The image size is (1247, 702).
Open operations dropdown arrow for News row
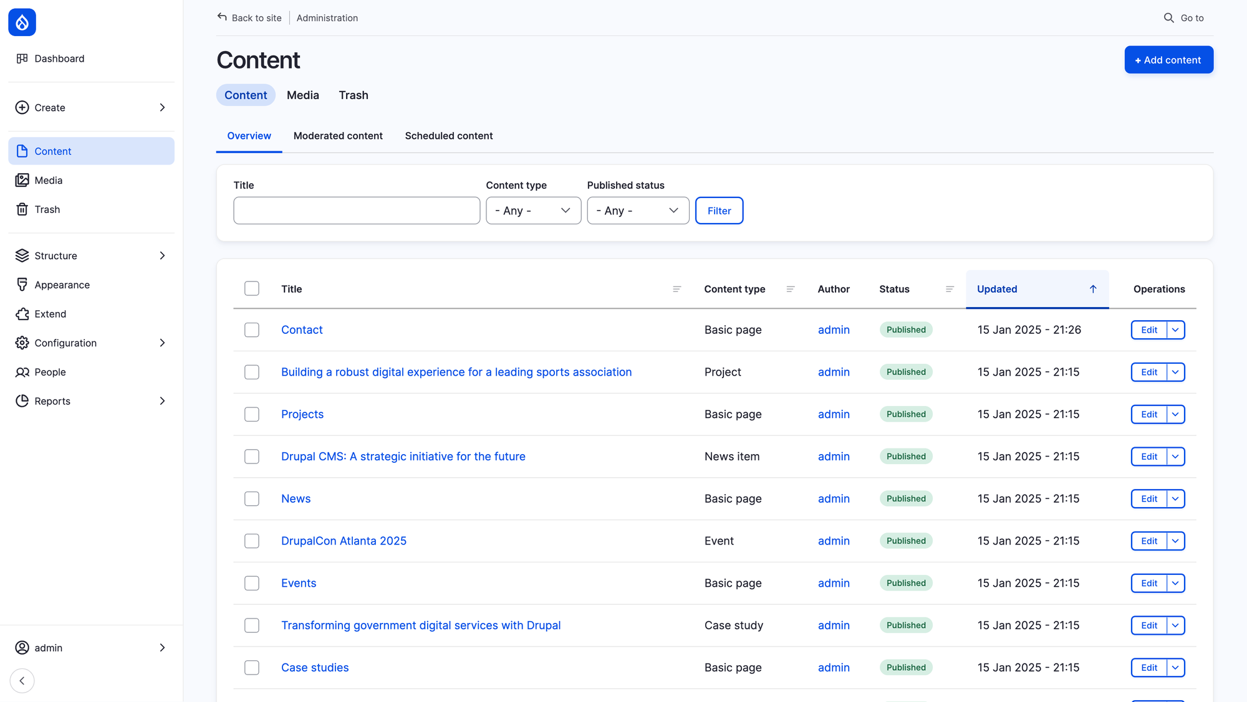point(1175,499)
